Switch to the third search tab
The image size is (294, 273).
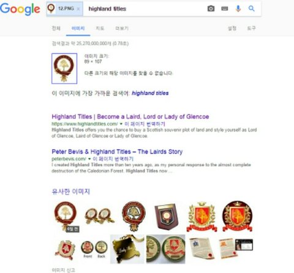100,28
